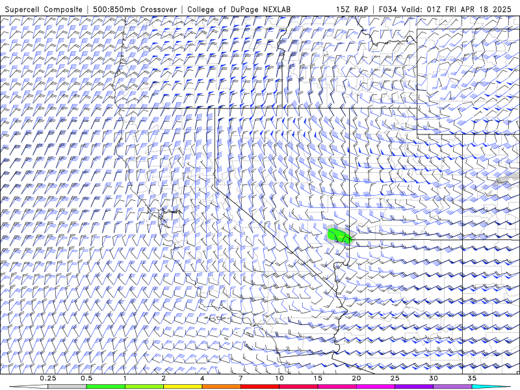The height and width of the screenshot is (390, 520).
Task: Click the purple color bar segment 25–30
Action: [414, 387]
